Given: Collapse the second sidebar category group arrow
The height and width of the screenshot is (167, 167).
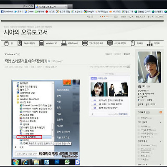Looking at the screenshot, I should [161, 141].
